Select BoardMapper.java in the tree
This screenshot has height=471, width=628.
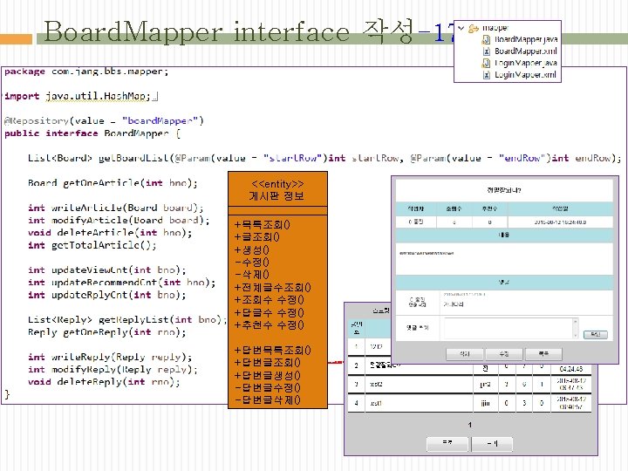coord(525,39)
